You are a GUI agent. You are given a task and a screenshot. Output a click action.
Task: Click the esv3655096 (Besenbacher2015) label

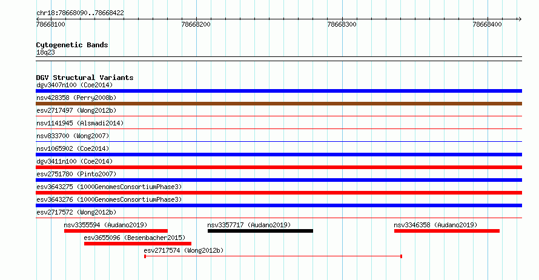coord(134,238)
